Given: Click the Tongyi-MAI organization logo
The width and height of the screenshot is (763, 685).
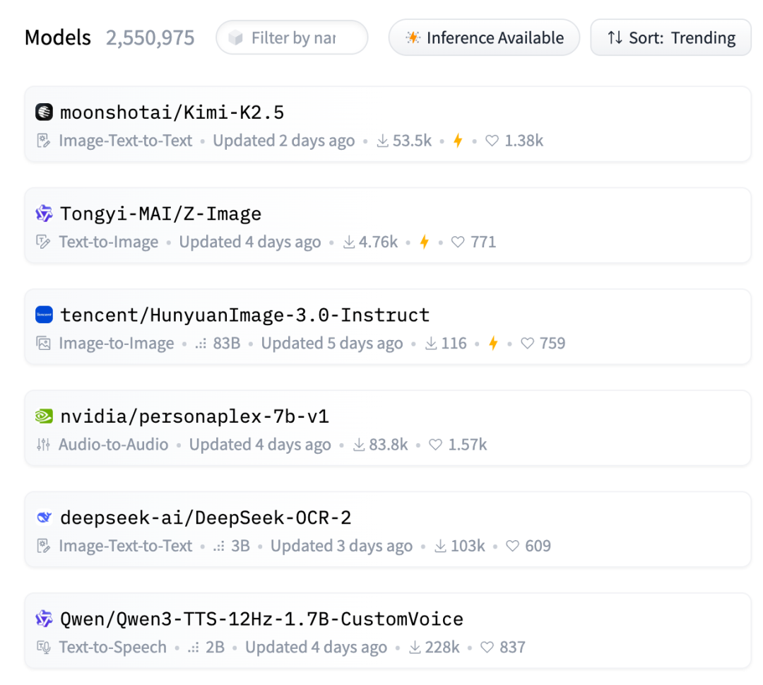Looking at the screenshot, I should pos(44,213).
